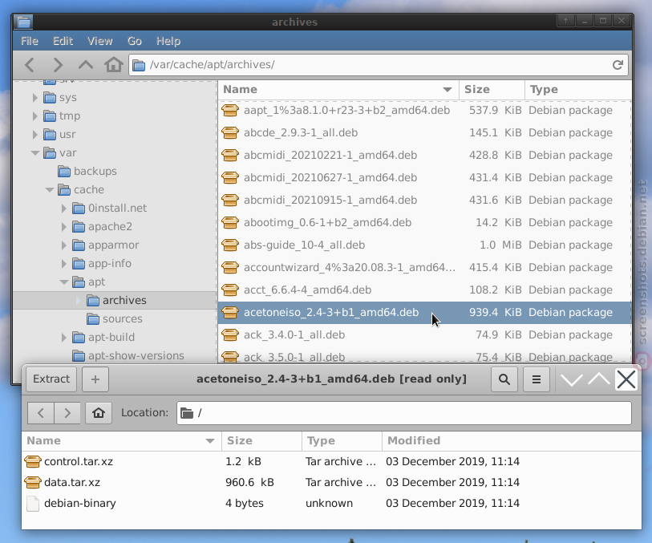652x543 pixels.
Task: Go to parent folder with up arrow
Action: click(86, 65)
